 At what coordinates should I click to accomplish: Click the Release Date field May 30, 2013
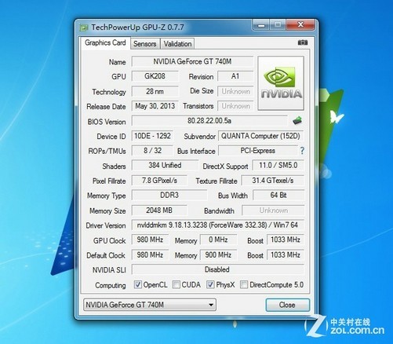tap(155, 106)
